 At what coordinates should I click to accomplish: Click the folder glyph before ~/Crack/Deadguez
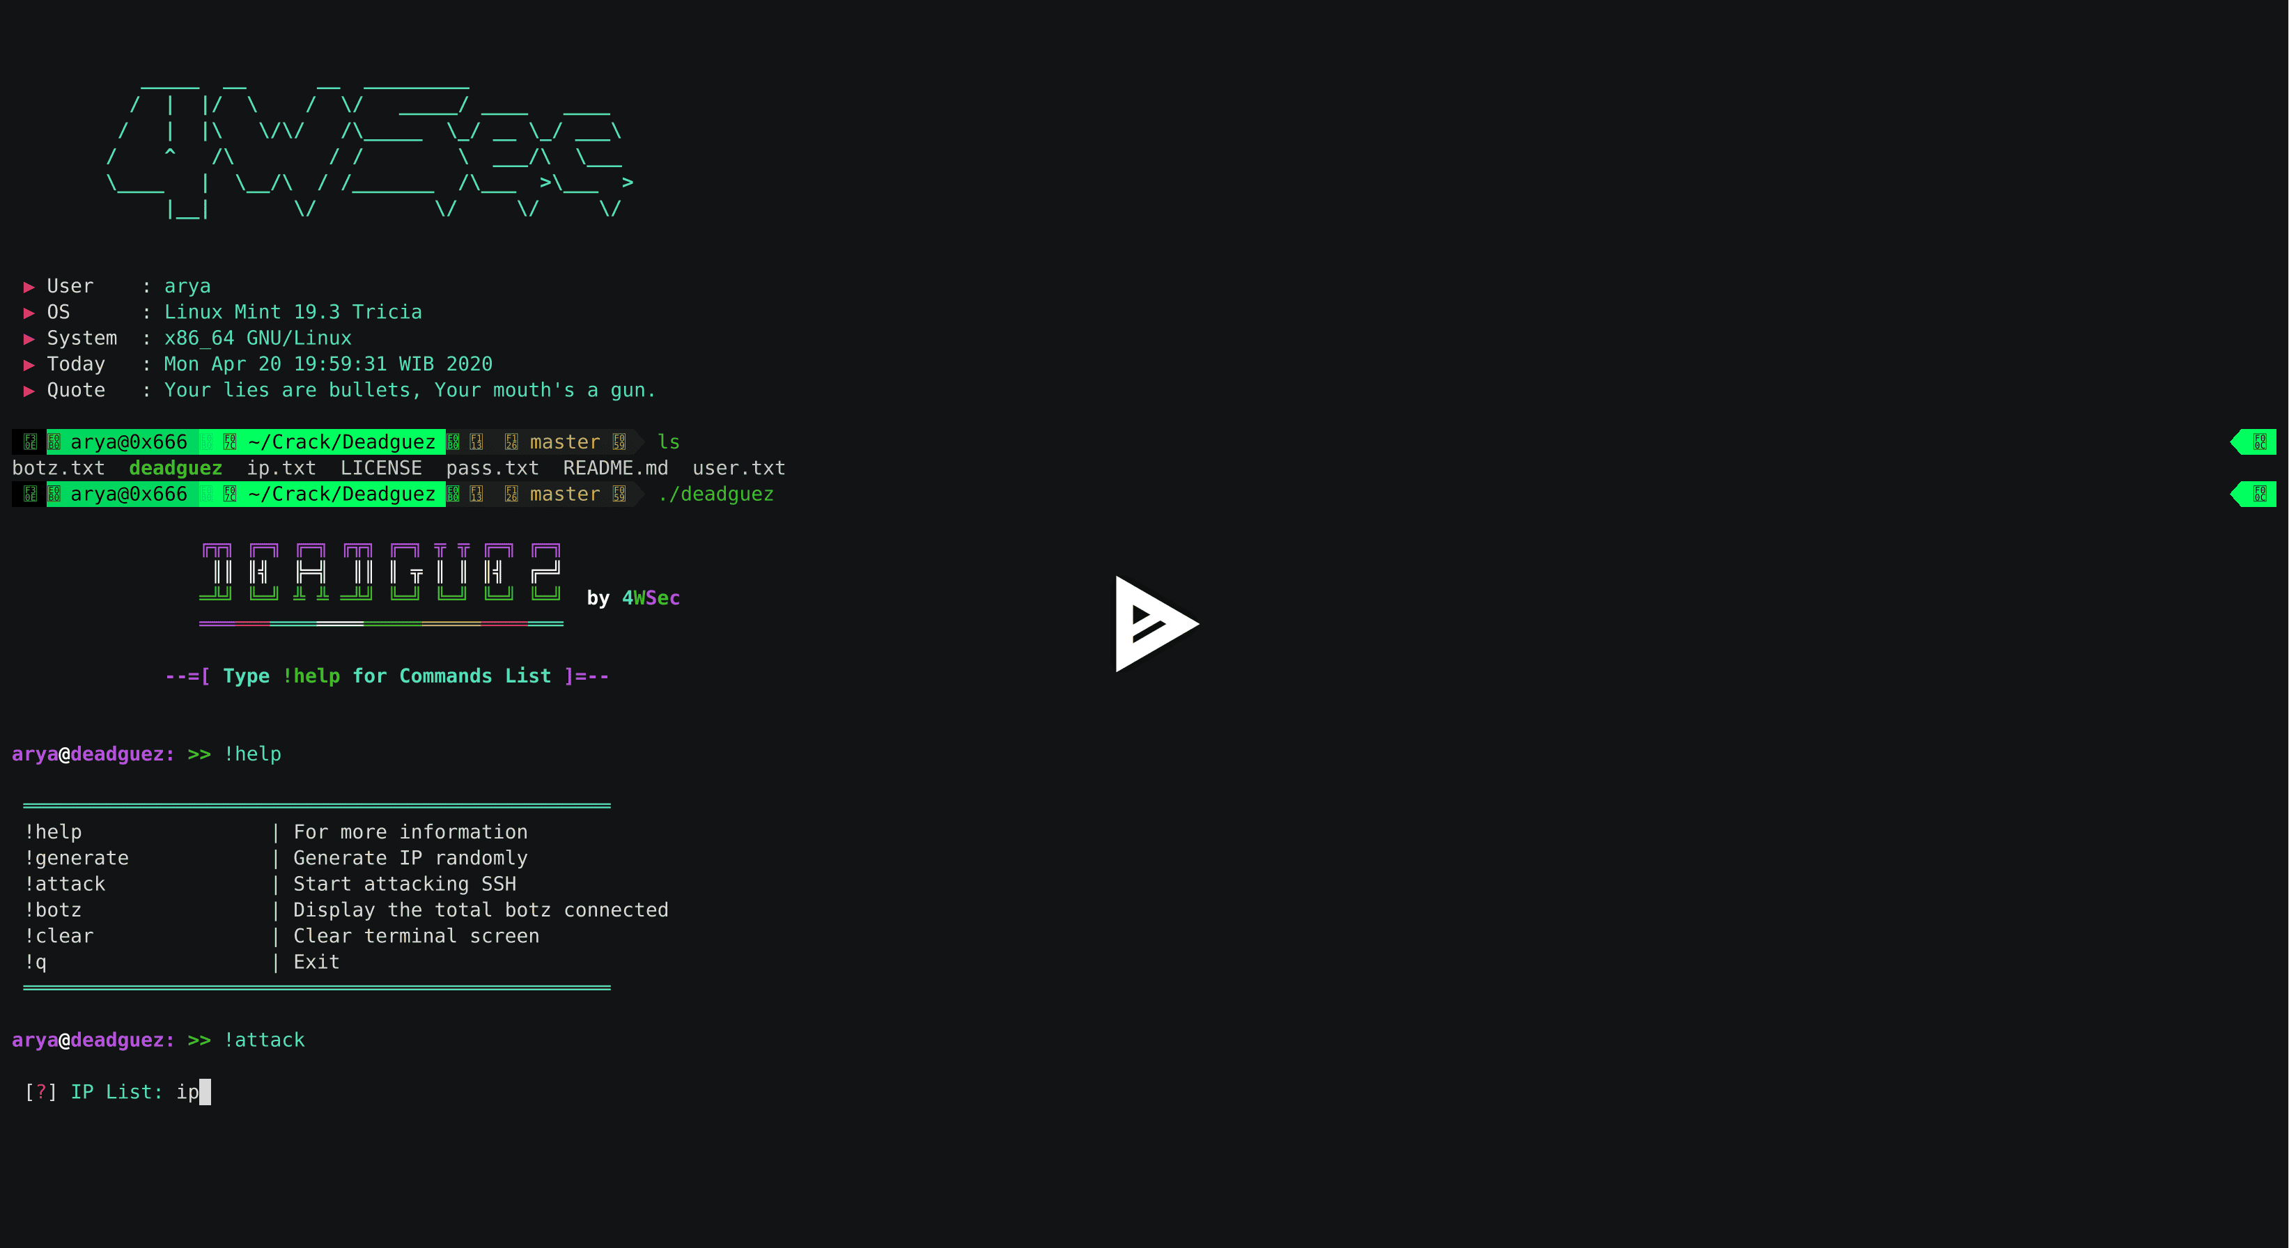[x=231, y=442]
